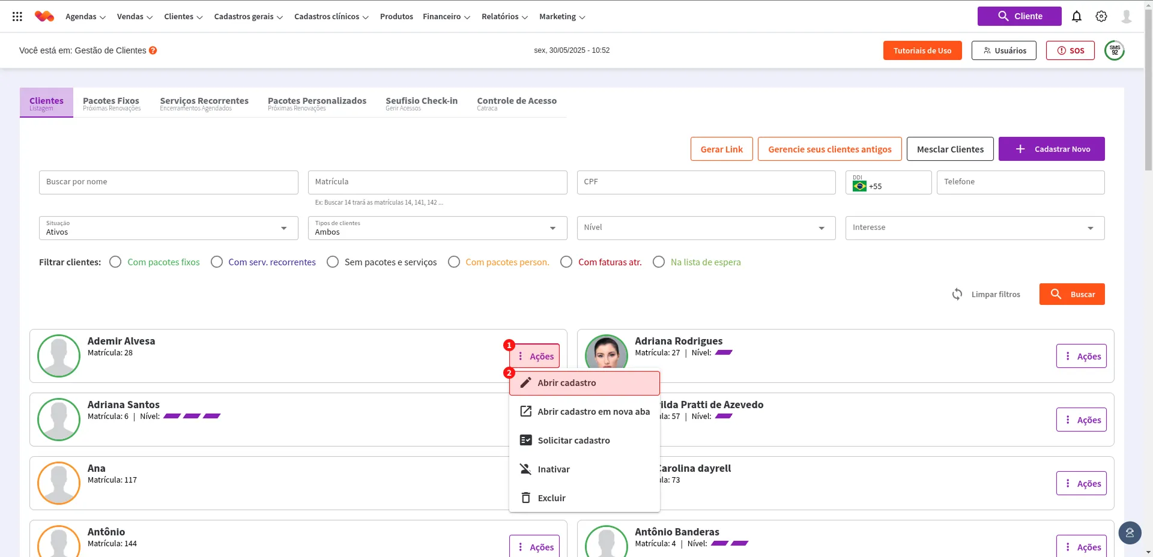Viewport: 1153px width, 557px height.
Task: Click the Limpar filtros refresh icon
Action: (957, 294)
